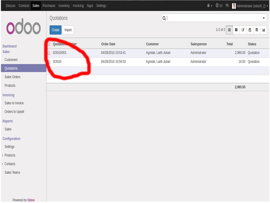Screen dimensions: 270x203
Task: Switch to kanban view icon
Action: pos(236,30)
